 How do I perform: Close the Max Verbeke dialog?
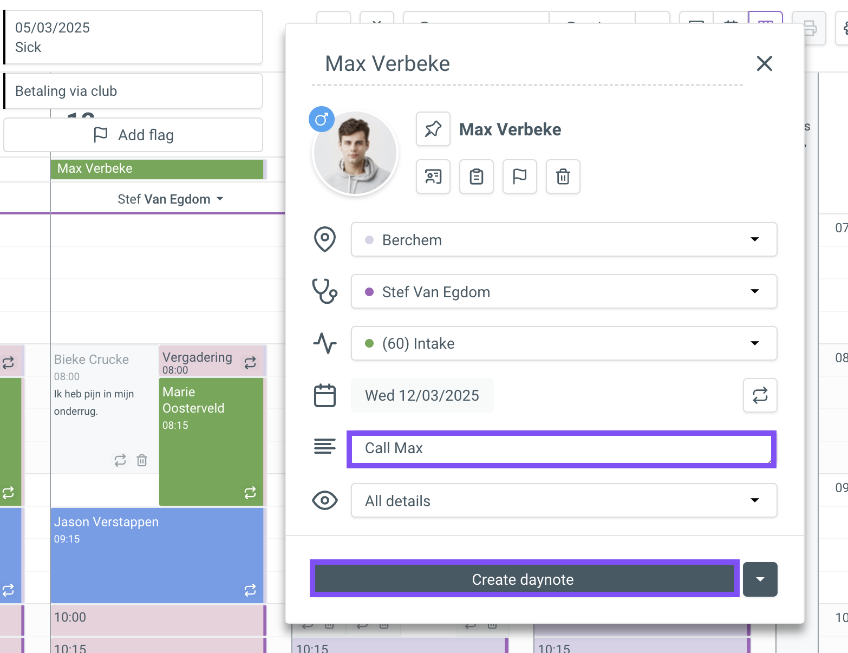click(764, 63)
